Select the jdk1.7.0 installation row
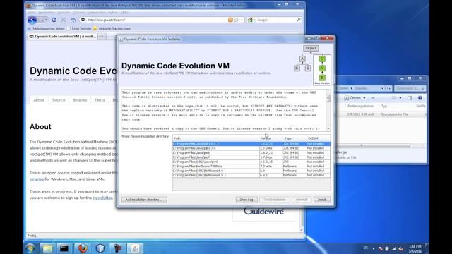This screenshot has height=254, width=452. click(x=251, y=148)
